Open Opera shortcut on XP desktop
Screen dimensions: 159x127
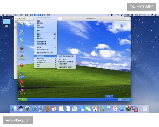22,66
